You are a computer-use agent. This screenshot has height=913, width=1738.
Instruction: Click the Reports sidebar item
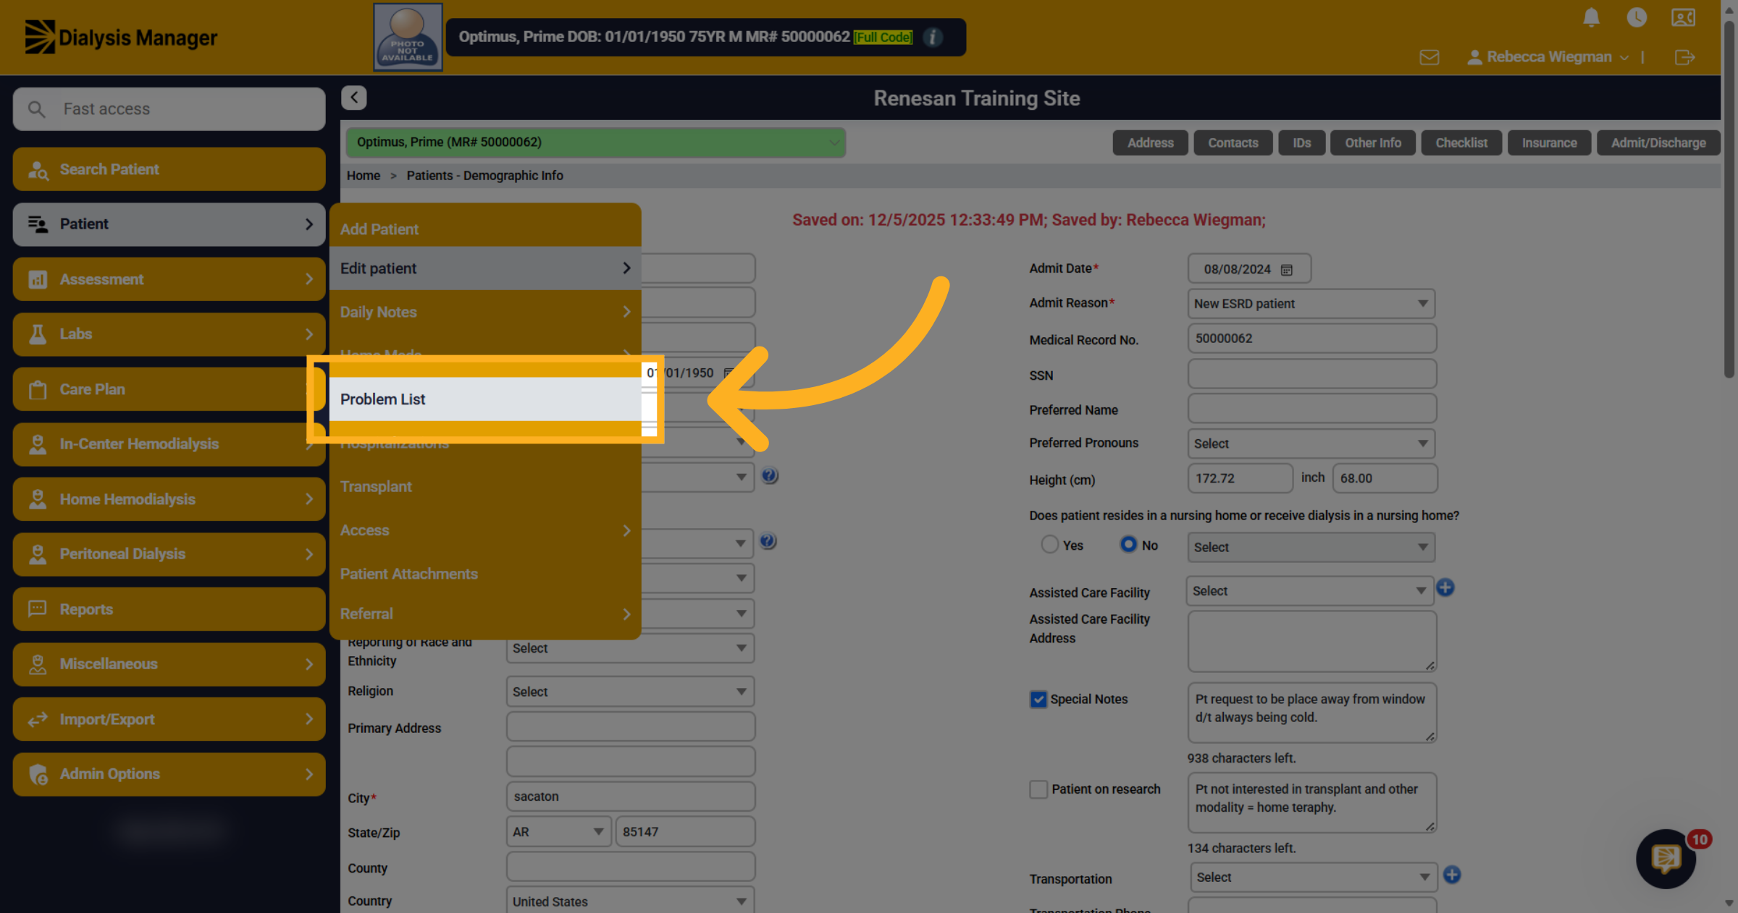(169, 609)
